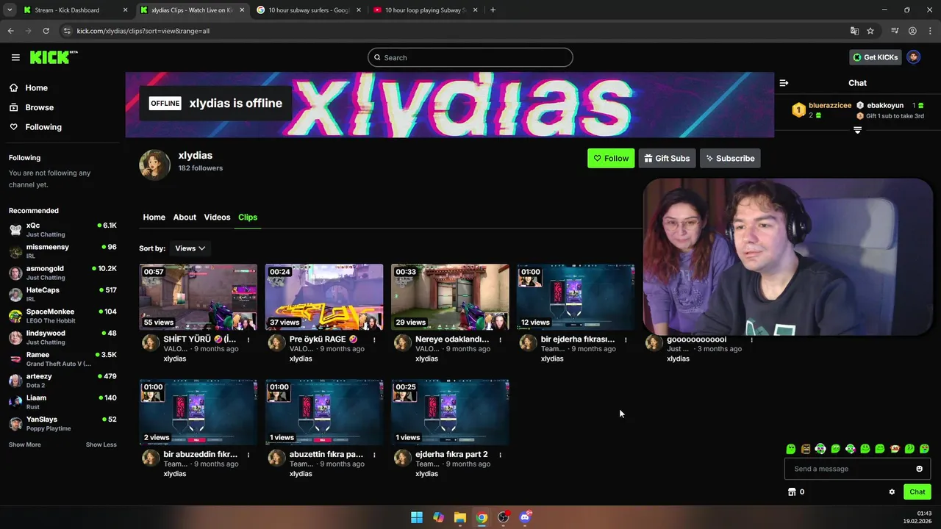
Task: Open Discord from taskbar
Action: pos(525,517)
